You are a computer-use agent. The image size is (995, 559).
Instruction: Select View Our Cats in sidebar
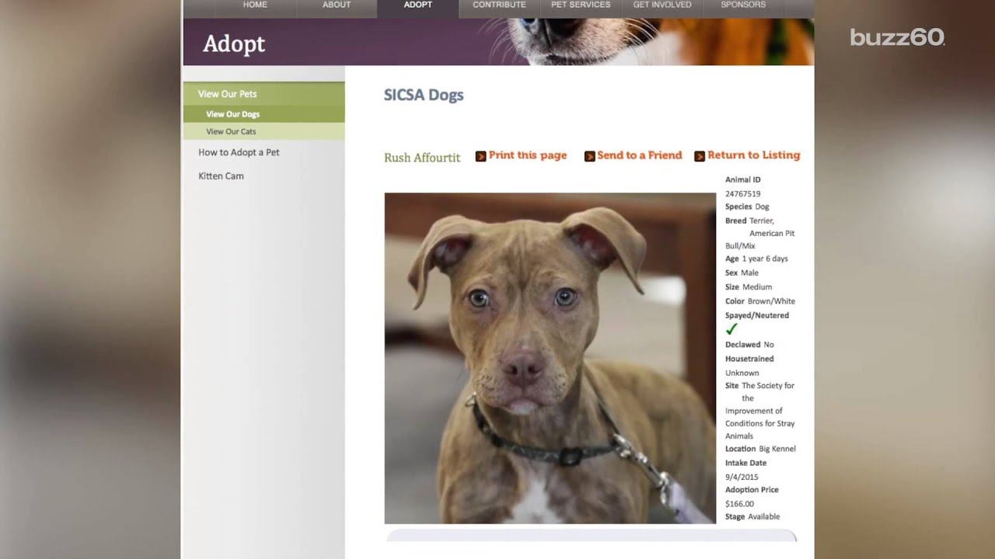(x=264, y=131)
